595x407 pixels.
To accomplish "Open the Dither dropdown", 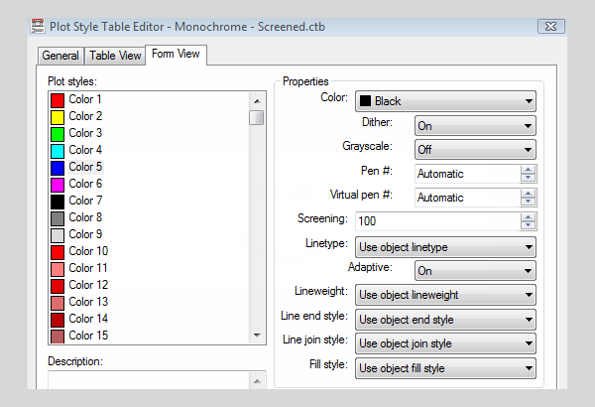I will (475, 126).
